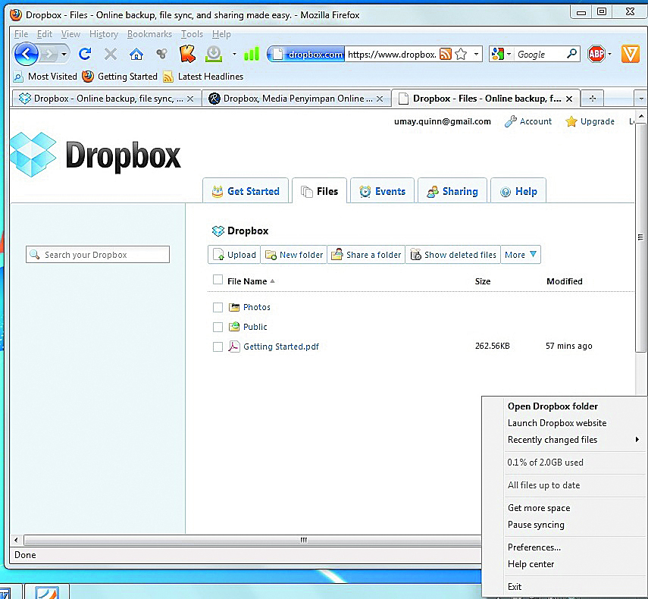The image size is (648, 599).
Task: Click Show deleted files button
Action: [x=453, y=255]
